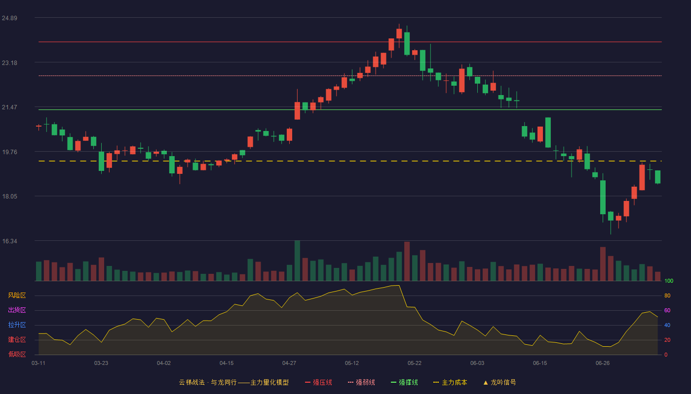Click the tallest red volume bar near 05-22
Image resolution: width=691 pixels, height=394 pixels.
coord(407,262)
